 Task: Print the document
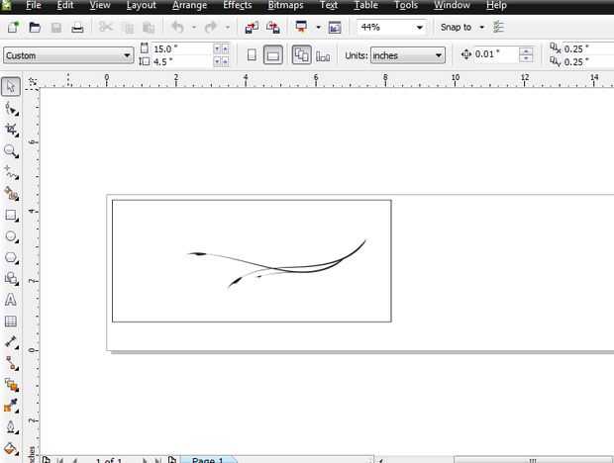point(77,27)
